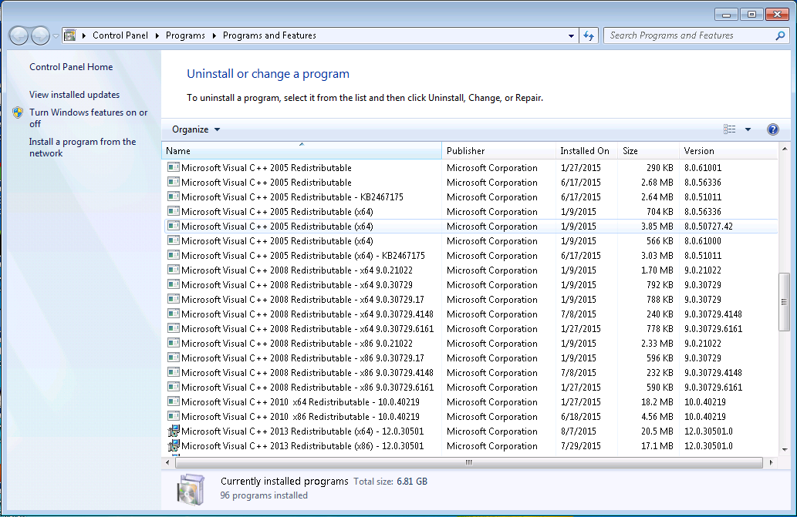
Task: Expand the arrow before Control Panel breadcrumb
Action: [84, 35]
